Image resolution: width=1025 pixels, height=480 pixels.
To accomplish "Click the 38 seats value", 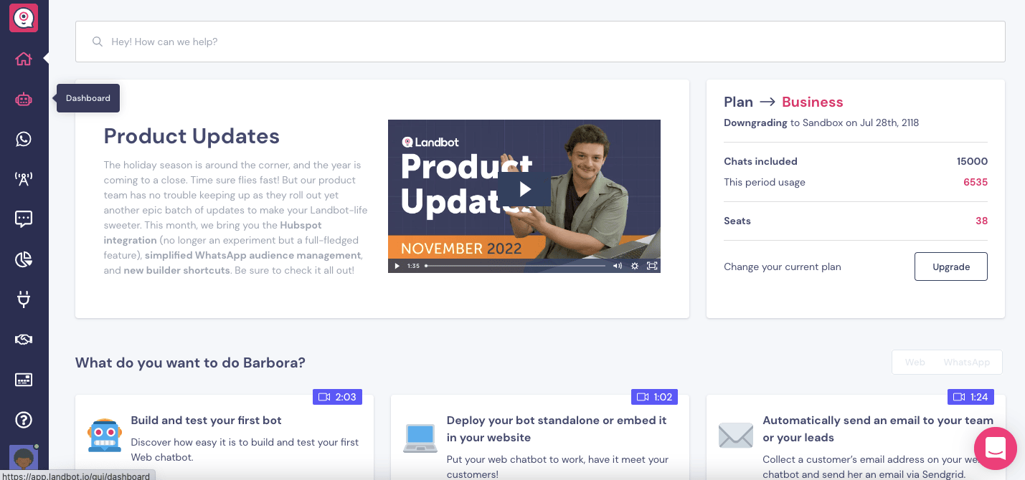I will pos(981,221).
